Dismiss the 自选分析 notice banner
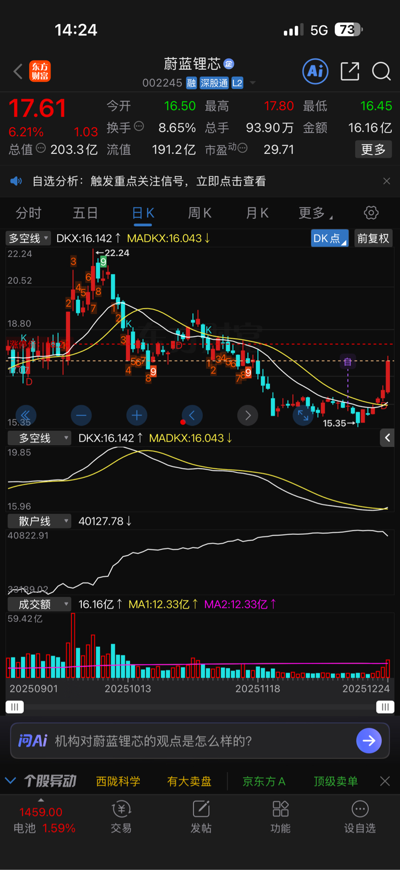This screenshot has height=870, width=400. click(386, 181)
